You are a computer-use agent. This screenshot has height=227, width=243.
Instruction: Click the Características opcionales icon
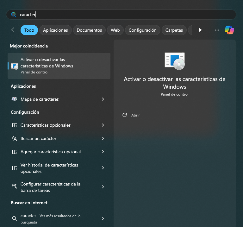click(x=15, y=125)
